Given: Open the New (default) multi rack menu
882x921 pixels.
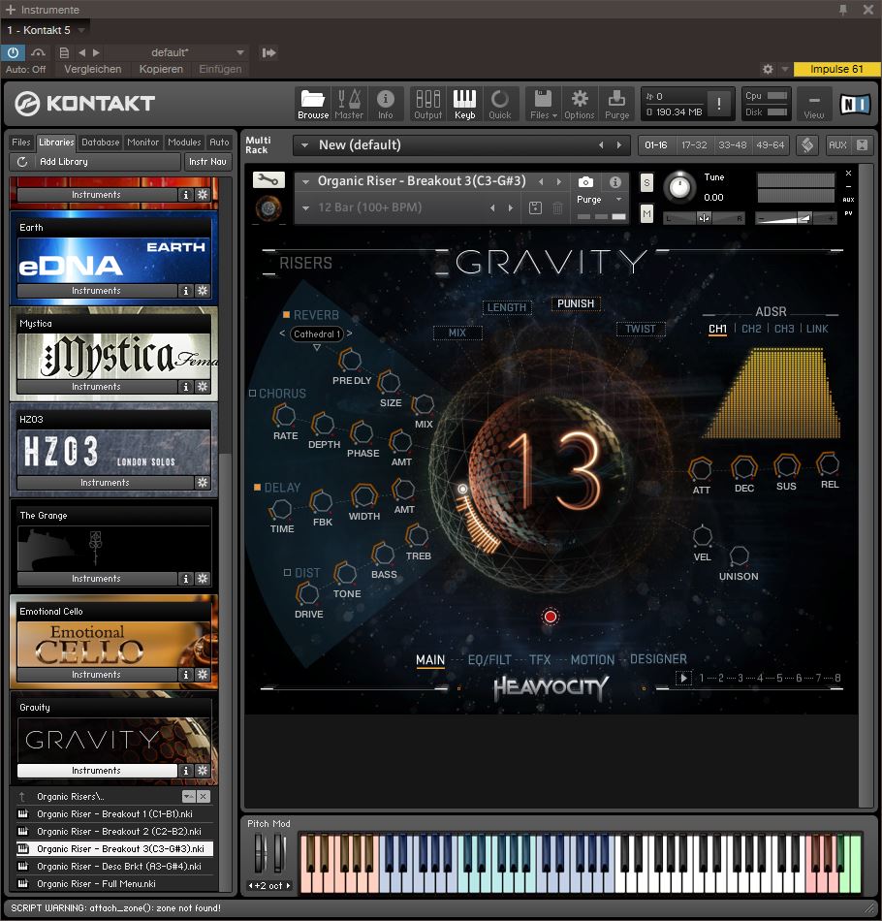Looking at the screenshot, I should point(304,145).
